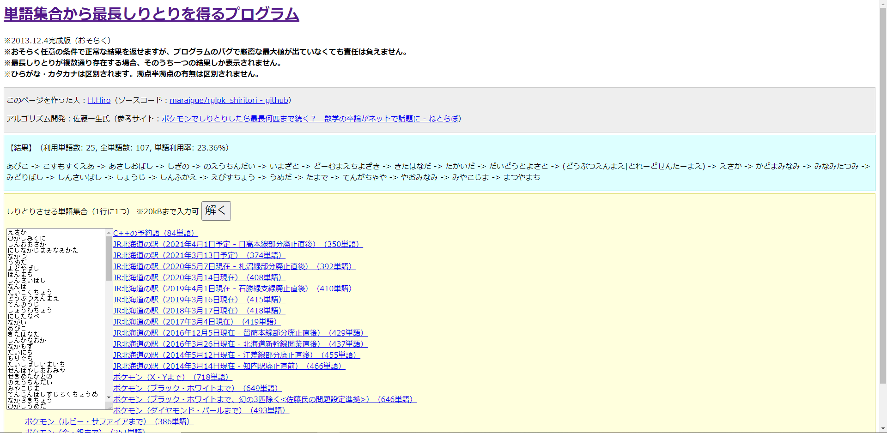Click the textarea resize handle corner
The width and height of the screenshot is (887, 433).
pos(109,406)
